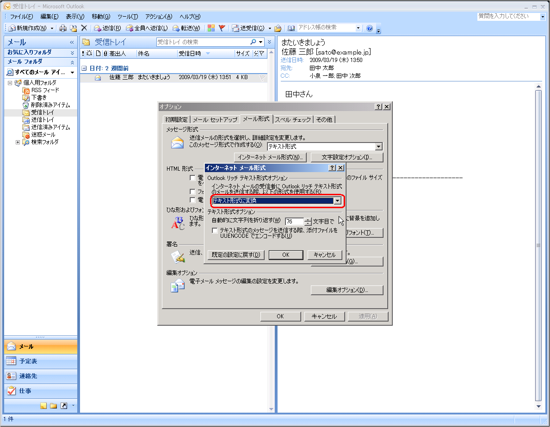
Task: Switch to メール セットアップ tab
Action: 215,120
